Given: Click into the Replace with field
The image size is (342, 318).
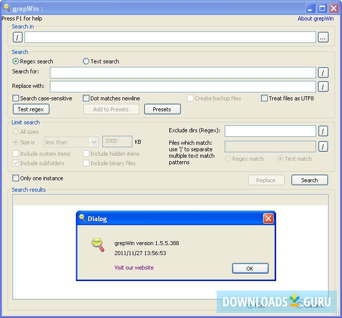Looking at the screenshot, I should (x=183, y=86).
